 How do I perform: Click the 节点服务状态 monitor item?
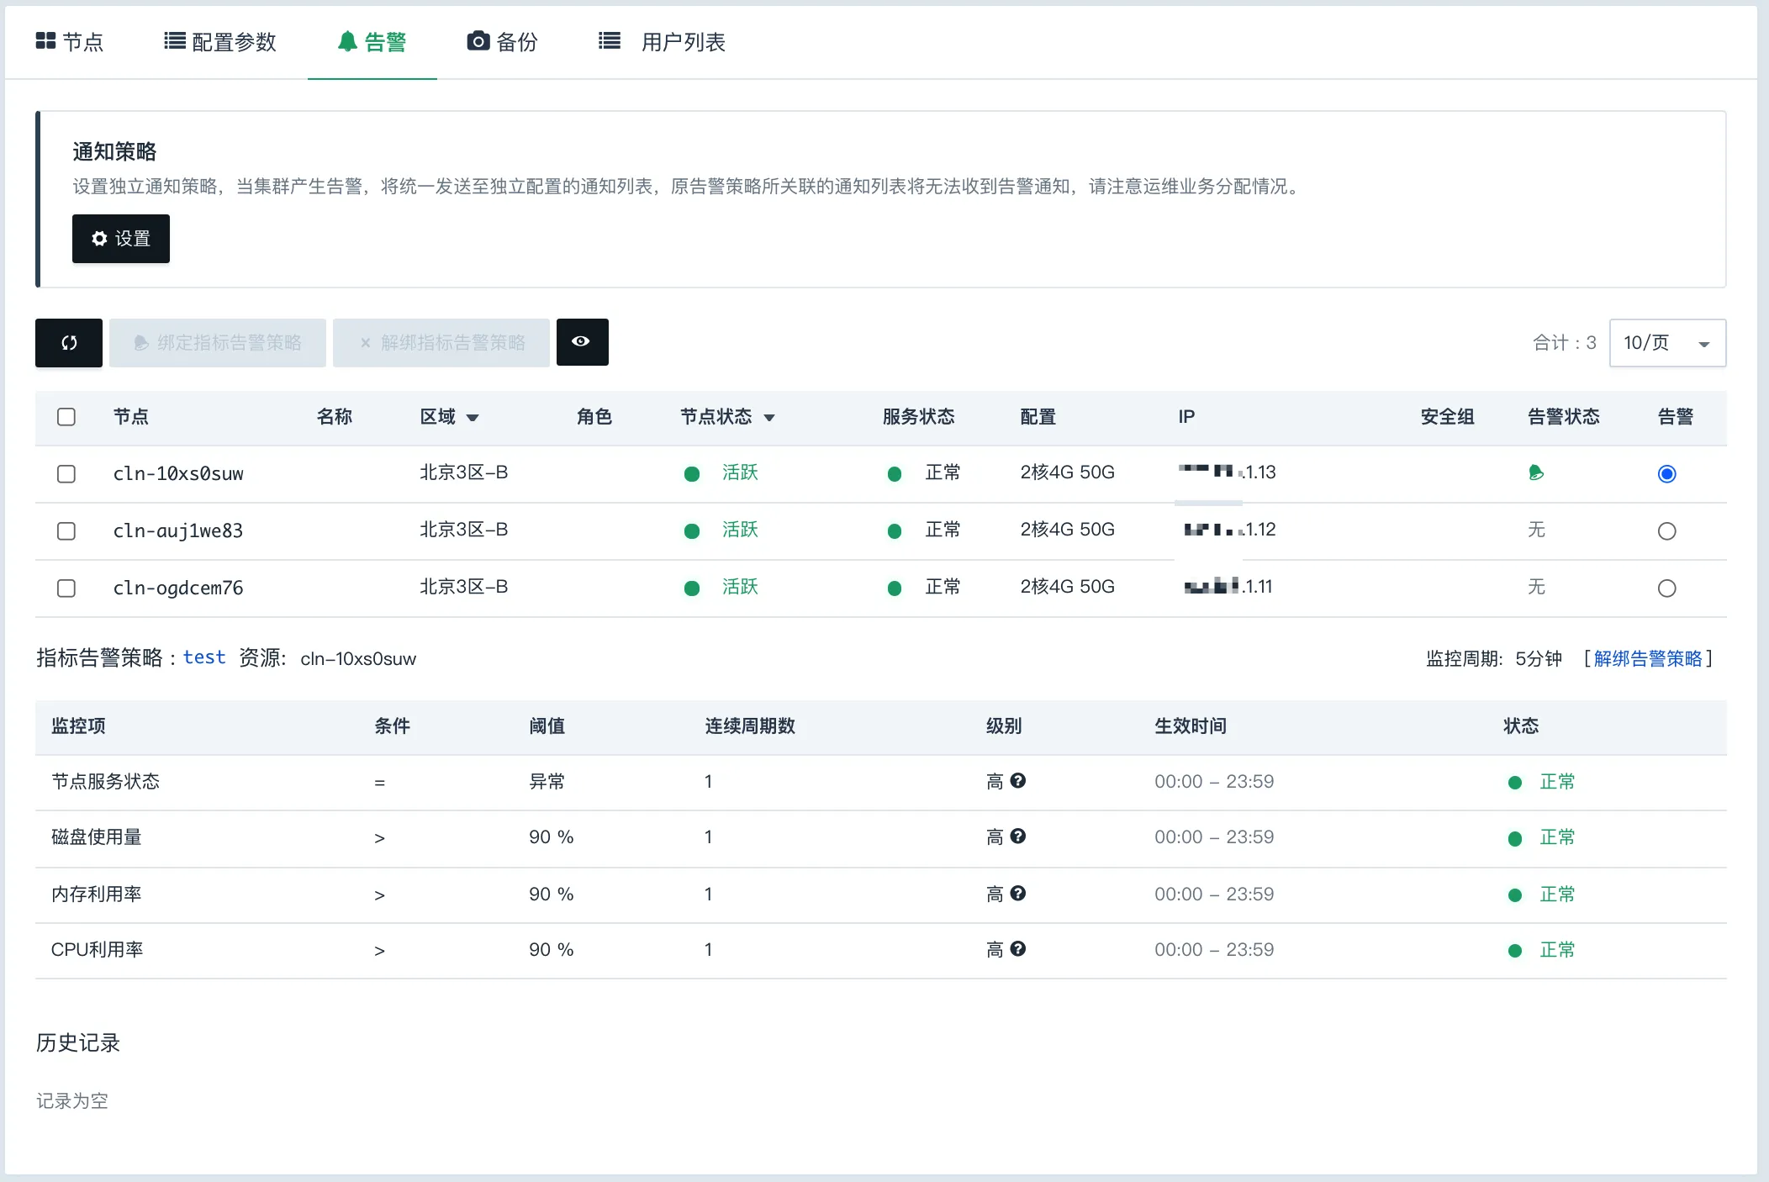click(105, 781)
